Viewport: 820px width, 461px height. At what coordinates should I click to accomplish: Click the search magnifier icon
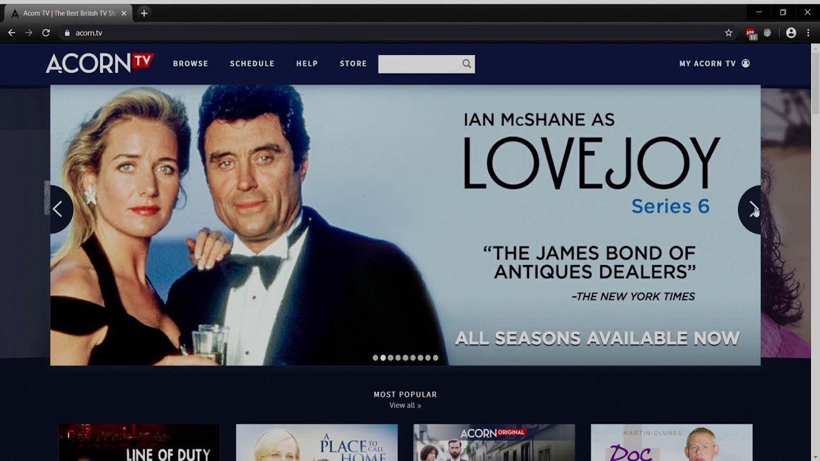click(466, 63)
